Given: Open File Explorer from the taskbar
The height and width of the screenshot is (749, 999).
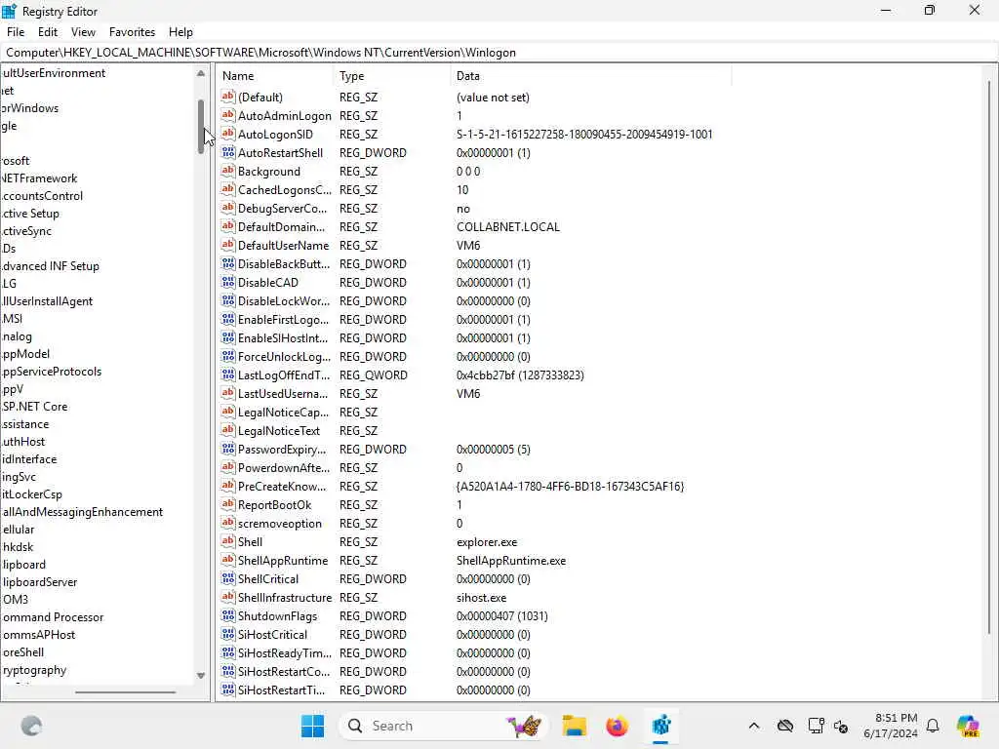Looking at the screenshot, I should click(x=574, y=726).
